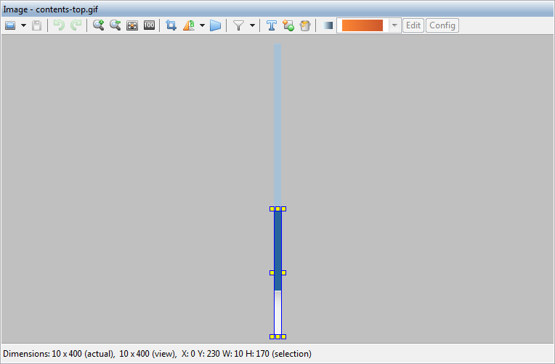Click the blue perspective/skew icon
The width and height of the screenshot is (555, 364).
215,25
